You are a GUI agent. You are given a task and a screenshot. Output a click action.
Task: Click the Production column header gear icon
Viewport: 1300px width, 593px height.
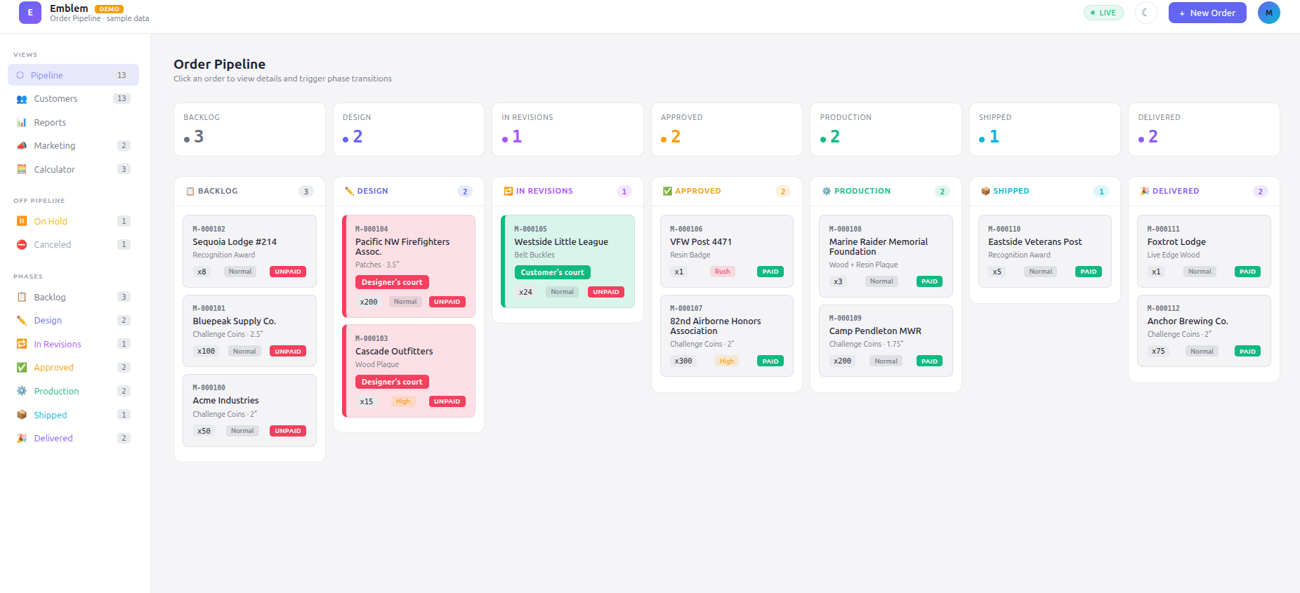click(x=827, y=191)
